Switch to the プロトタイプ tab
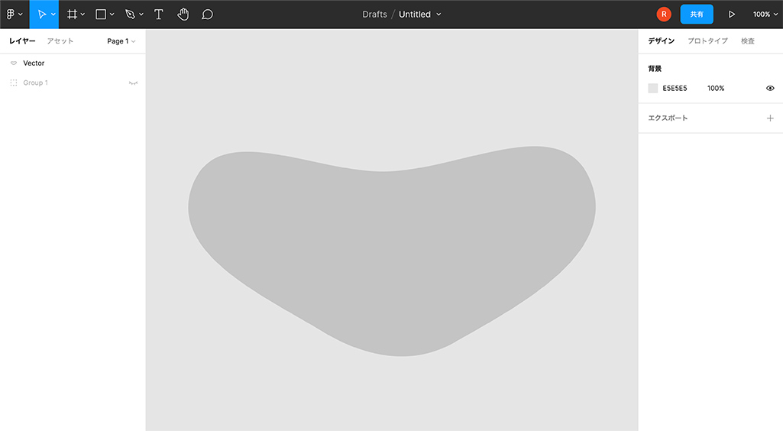Viewport: 783px width, 431px height. [707, 41]
